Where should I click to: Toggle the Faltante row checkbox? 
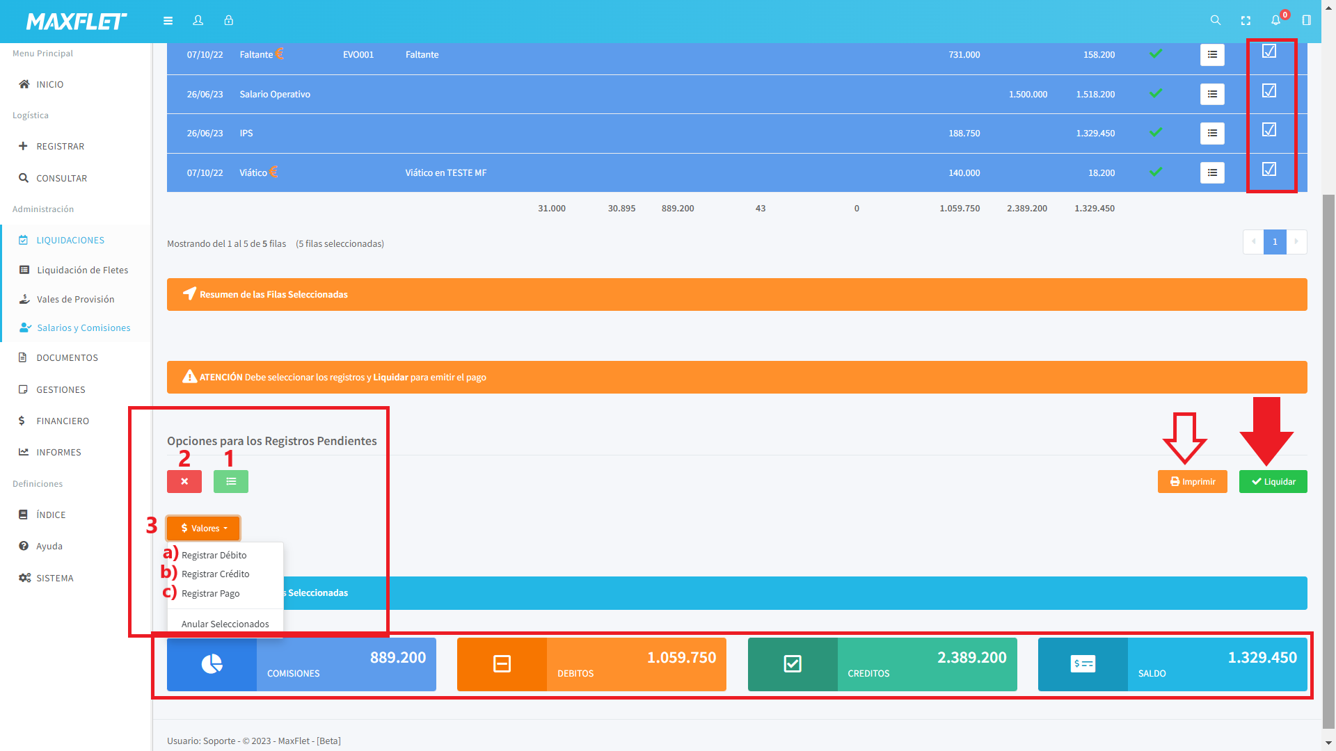click(1269, 51)
